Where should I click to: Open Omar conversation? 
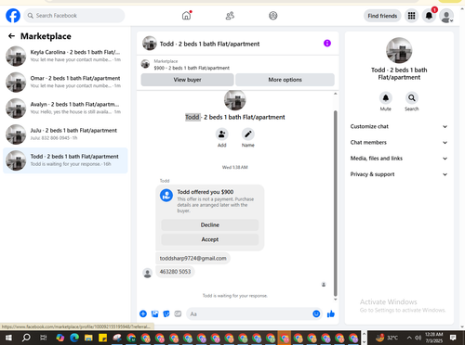coord(65,82)
